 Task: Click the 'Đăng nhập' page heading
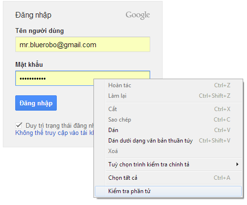[33, 15]
